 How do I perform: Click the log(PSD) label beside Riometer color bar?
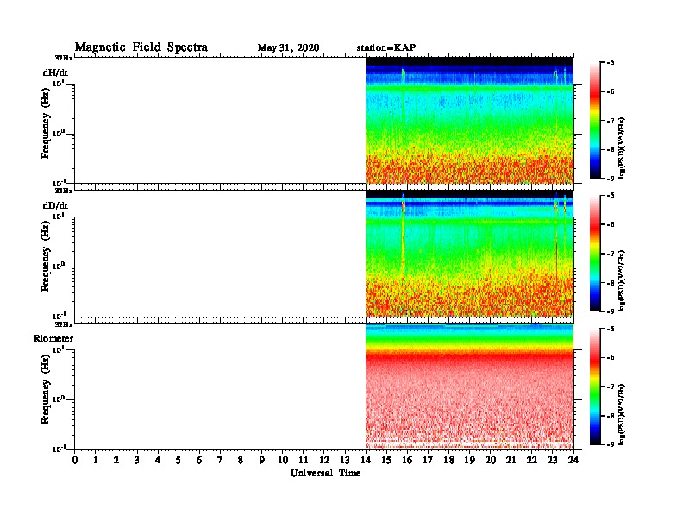click(622, 414)
